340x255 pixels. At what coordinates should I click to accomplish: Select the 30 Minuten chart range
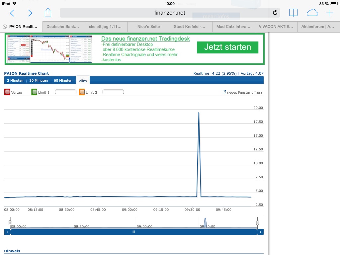coord(39,80)
